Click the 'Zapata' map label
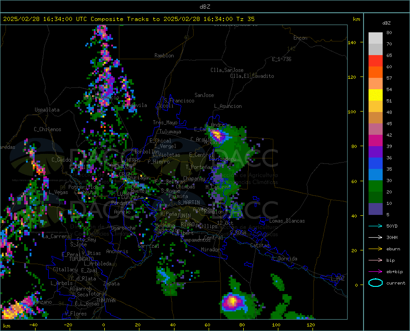The image size is (410, 331). click(x=112, y=284)
